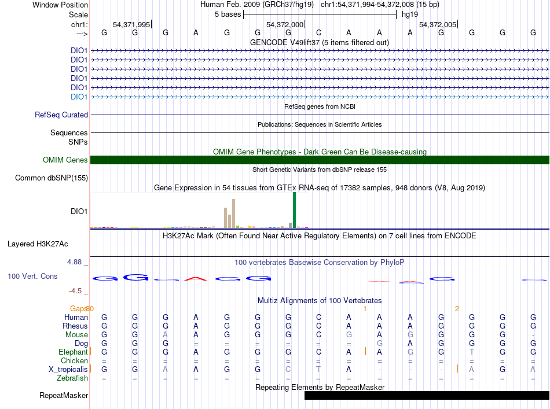Click the Zebrafish species label
The width and height of the screenshot is (550, 409).
72,378
